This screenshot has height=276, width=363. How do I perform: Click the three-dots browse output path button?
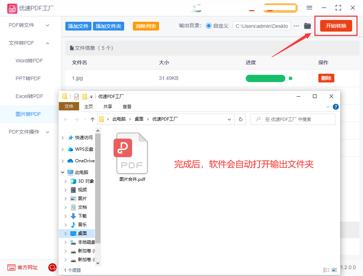click(x=296, y=26)
